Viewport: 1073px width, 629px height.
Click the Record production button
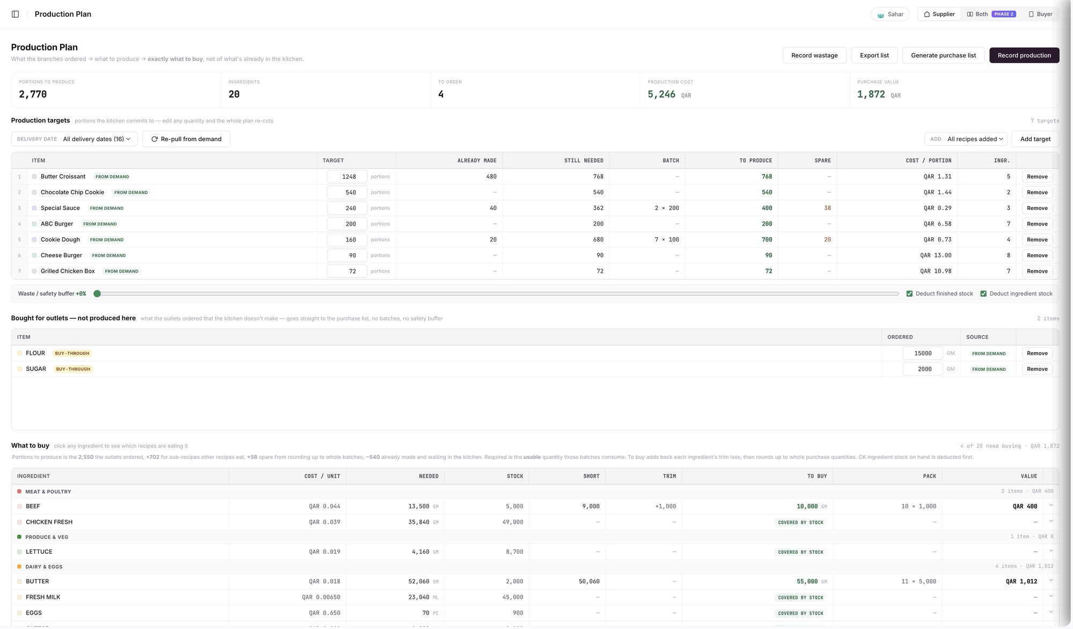pos(1024,55)
